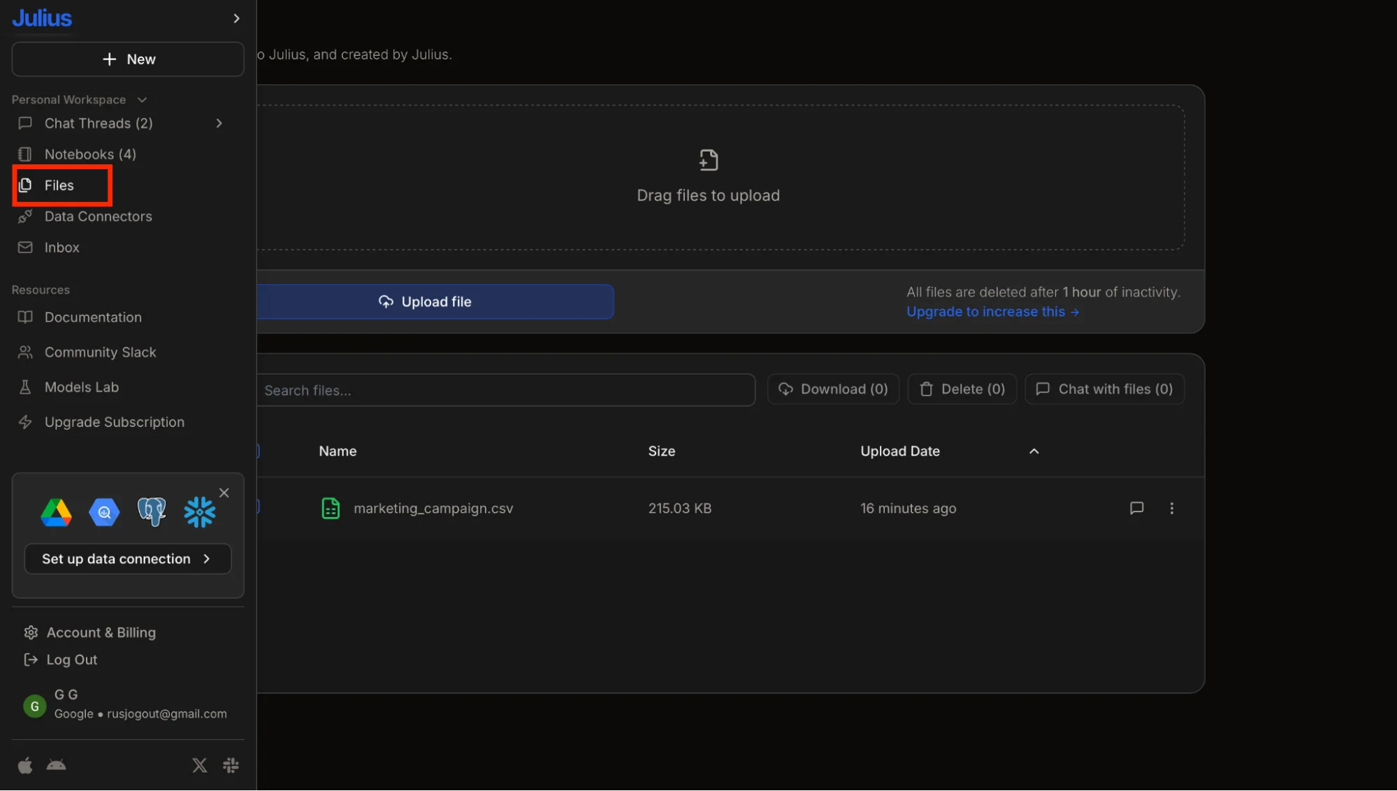Open the Slack icon at sidebar bottom
The image size is (1397, 791).
coord(231,767)
